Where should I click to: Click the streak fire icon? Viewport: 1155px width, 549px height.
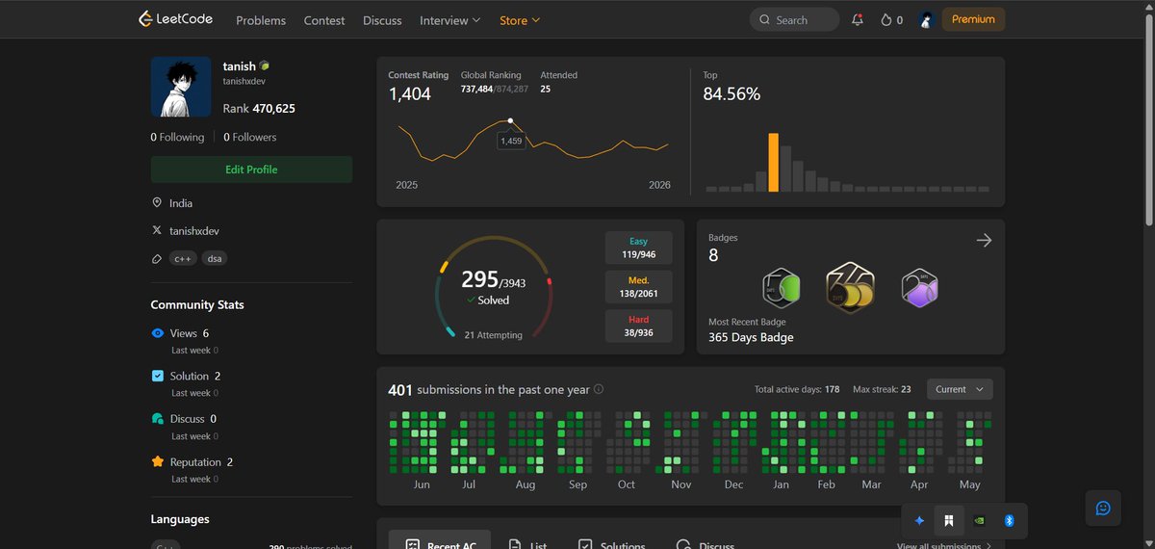point(885,19)
